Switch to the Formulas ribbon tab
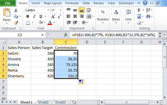Screen dimensions: 167x105 pos(72,3)
